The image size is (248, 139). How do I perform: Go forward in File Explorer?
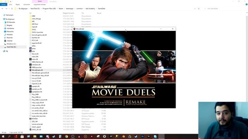[x=6, y=8]
